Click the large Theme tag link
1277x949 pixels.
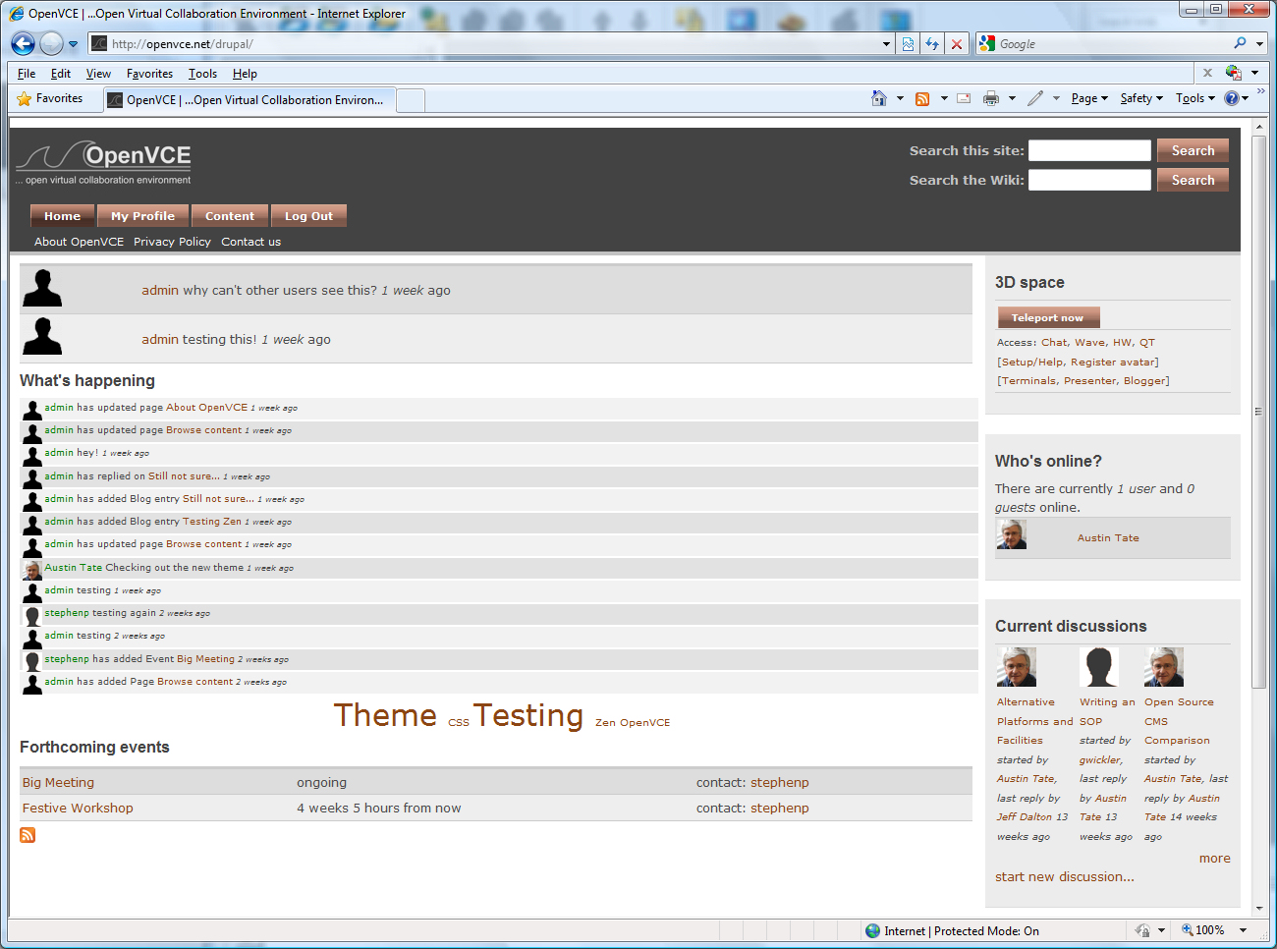[x=385, y=715]
